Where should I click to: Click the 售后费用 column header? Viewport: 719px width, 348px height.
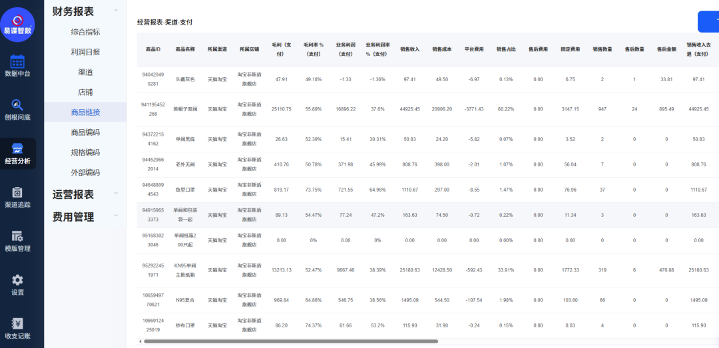(539, 49)
